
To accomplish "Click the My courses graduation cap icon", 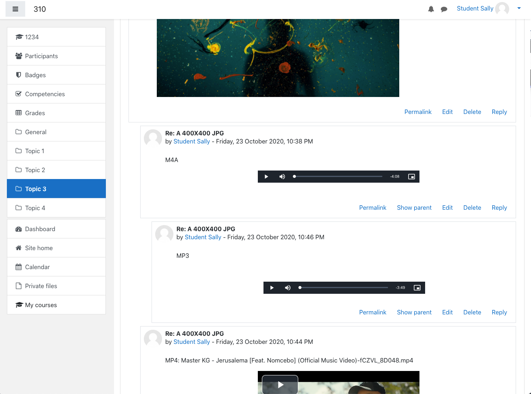I will tap(19, 305).
